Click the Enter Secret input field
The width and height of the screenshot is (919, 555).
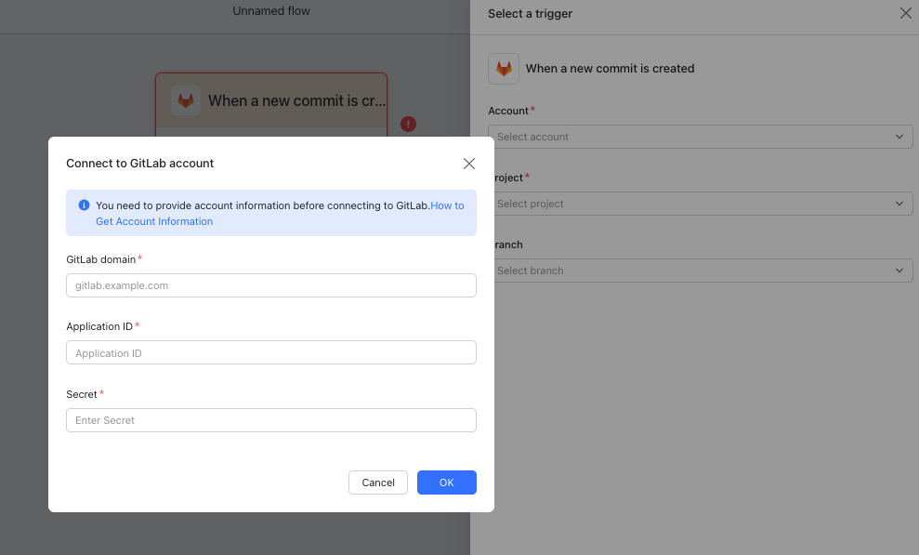point(270,419)
